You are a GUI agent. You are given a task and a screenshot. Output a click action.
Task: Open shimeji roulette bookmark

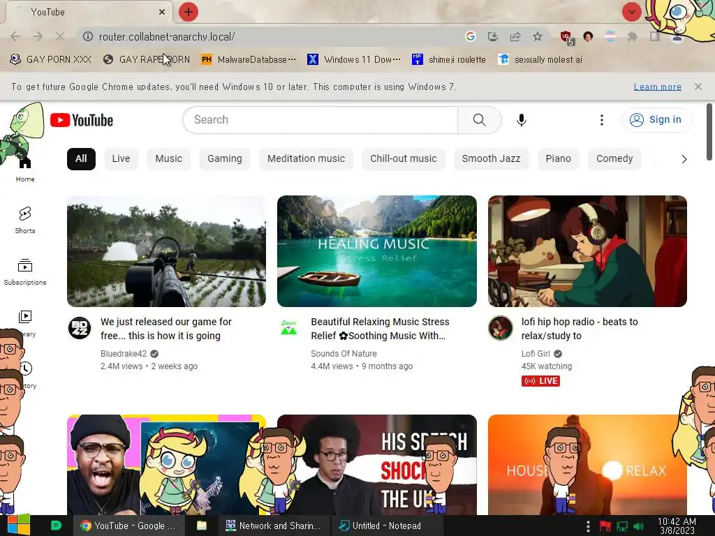[x=449, y=59]
